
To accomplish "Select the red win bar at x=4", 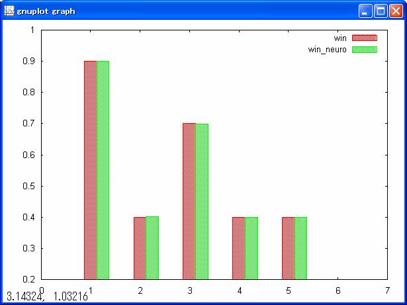I will 239,248.
